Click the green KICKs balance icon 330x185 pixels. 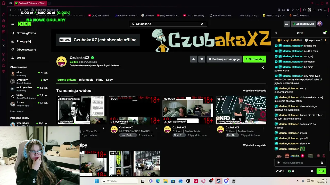point(289,171)
